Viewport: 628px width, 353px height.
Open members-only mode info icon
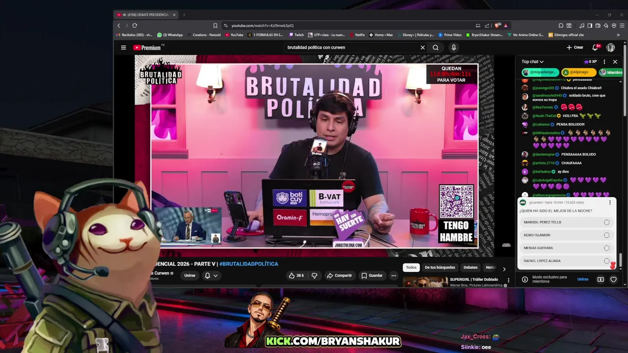(x=524, y=279)
